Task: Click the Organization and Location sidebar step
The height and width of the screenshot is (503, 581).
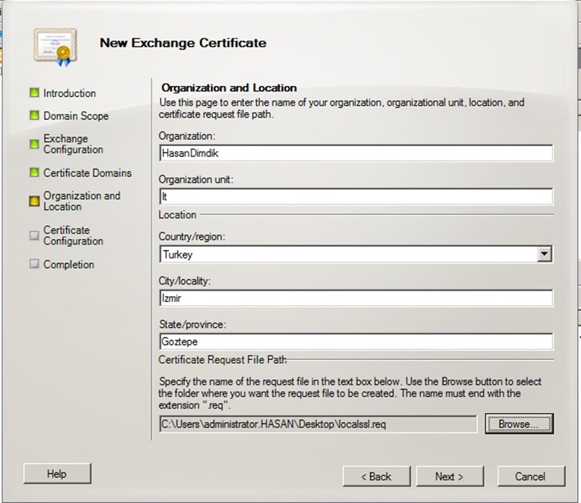Action: pos(82,202)
